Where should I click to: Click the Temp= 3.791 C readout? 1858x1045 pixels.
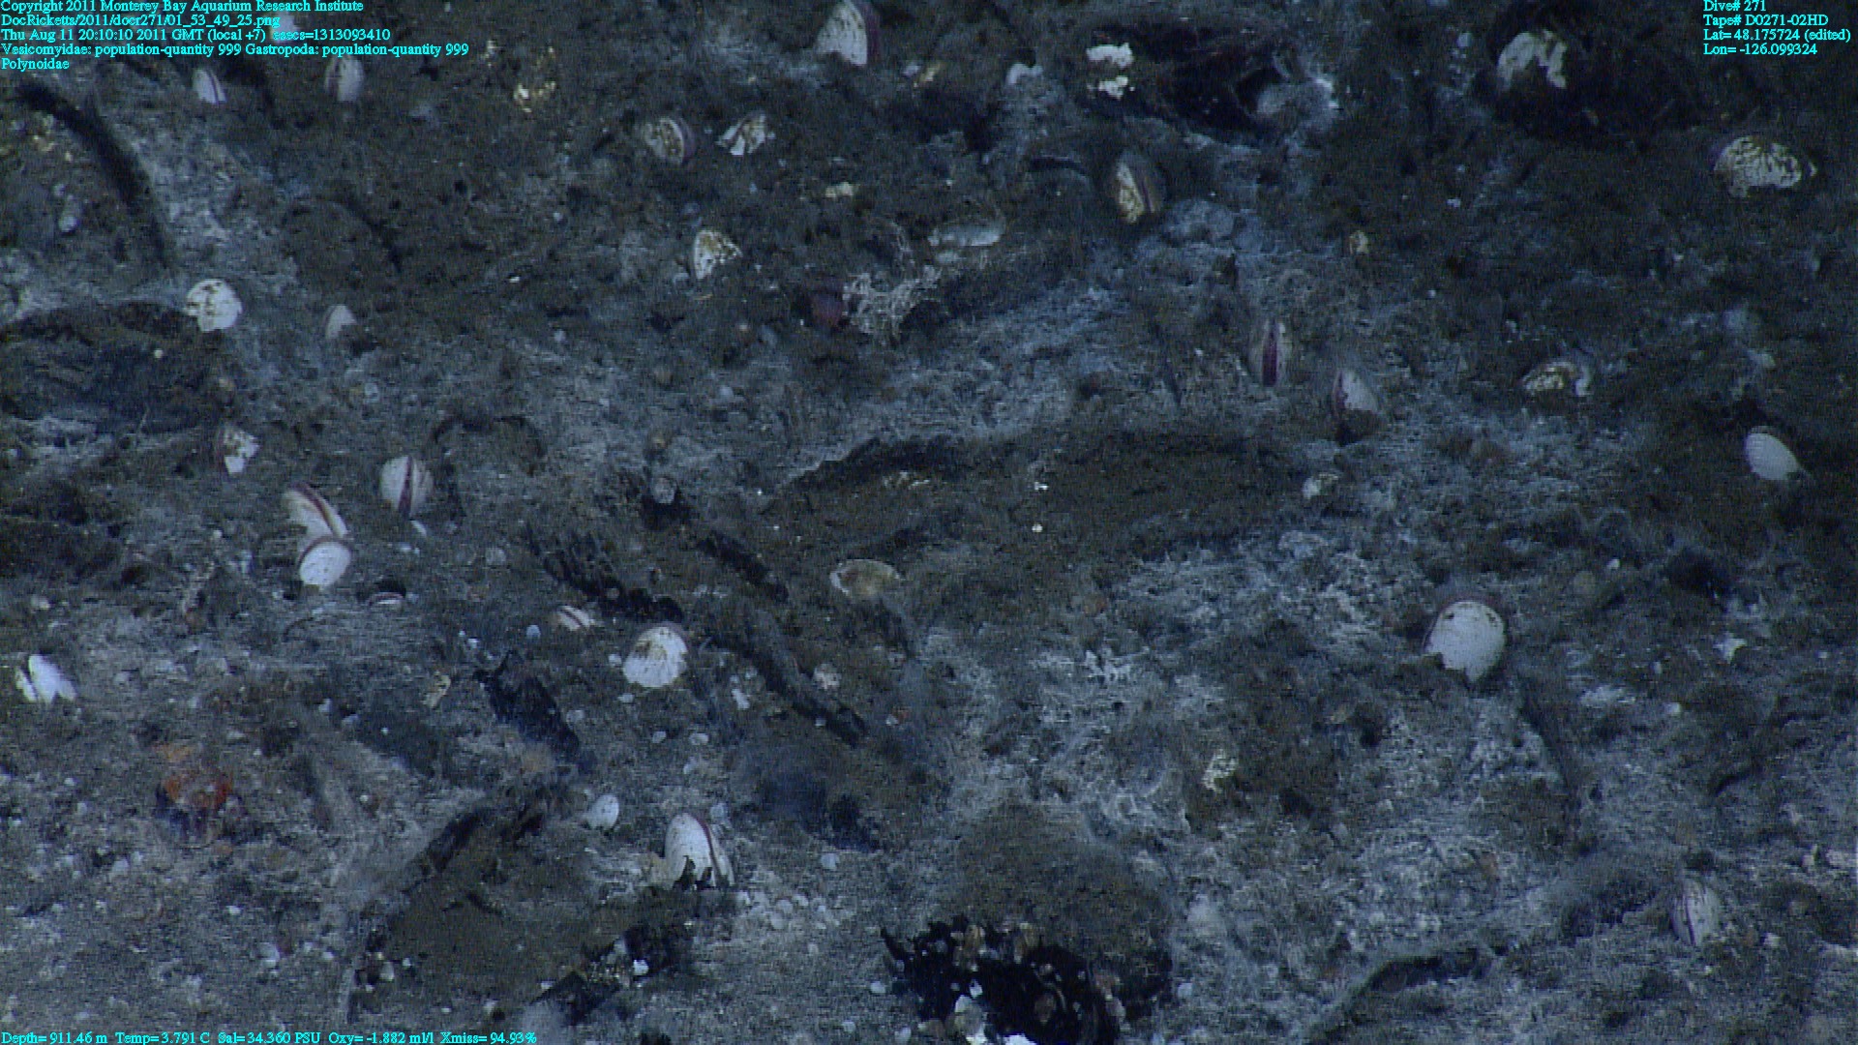click(163, 1038)
